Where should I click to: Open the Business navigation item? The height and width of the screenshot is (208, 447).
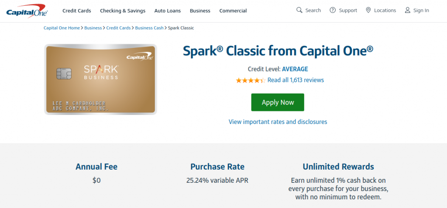click(200, 10)
